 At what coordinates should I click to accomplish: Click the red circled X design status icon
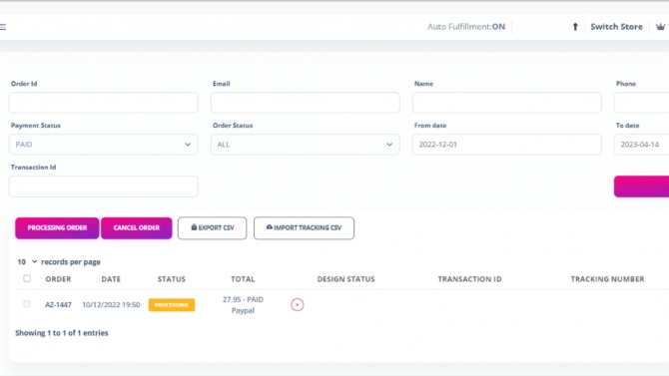pyautogui.click(x=298, y=305)
